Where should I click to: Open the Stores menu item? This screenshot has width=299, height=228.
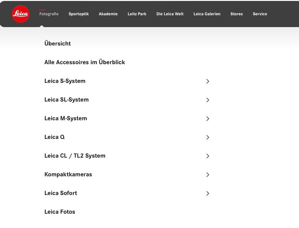(237, 14)
